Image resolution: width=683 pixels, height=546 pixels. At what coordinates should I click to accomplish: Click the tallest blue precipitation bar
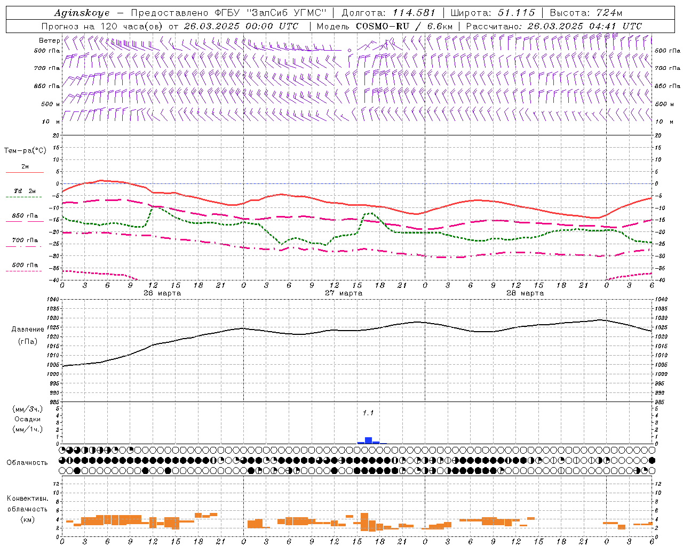(368, 440)
